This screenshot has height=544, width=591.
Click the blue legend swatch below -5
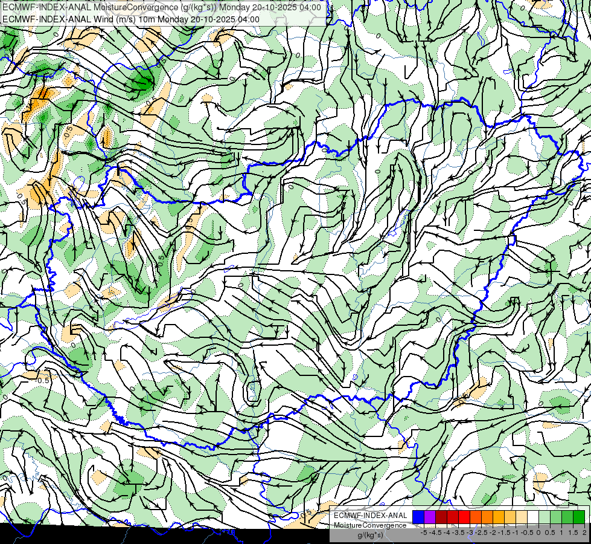(418, 517)
